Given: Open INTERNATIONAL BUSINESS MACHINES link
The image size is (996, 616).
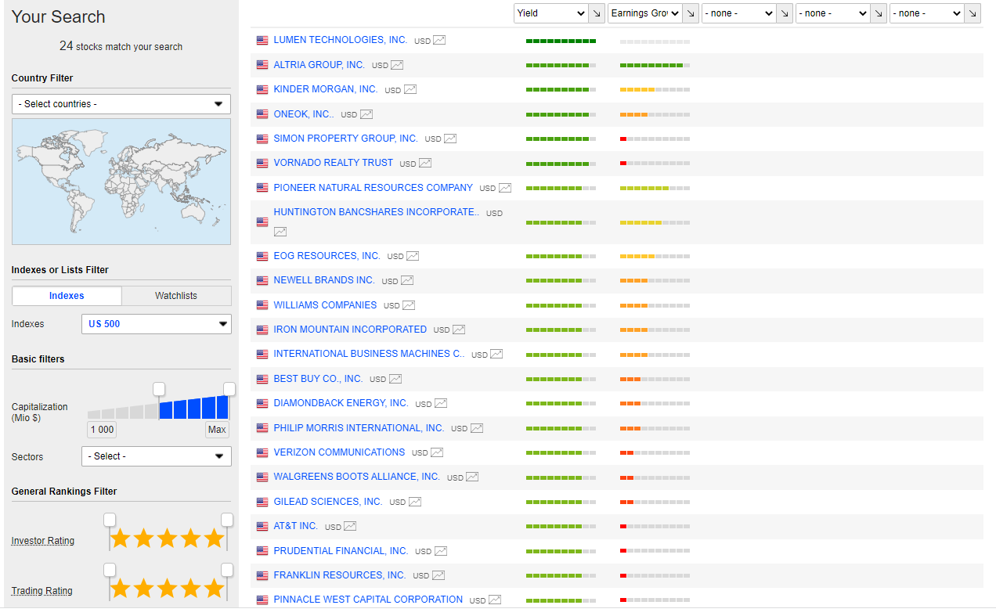Looking at the screenshot, I should [369, 354].
